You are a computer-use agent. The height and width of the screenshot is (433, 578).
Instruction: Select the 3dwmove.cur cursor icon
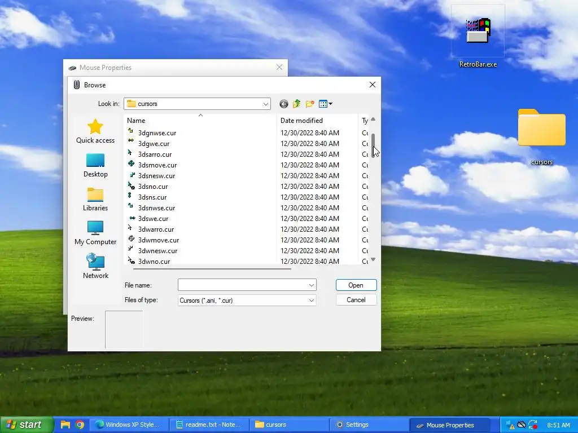coord(131,238)
